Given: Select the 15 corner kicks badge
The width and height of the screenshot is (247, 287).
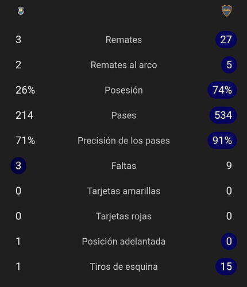Looking at the screenshot, I should click(x=226, y=266).
